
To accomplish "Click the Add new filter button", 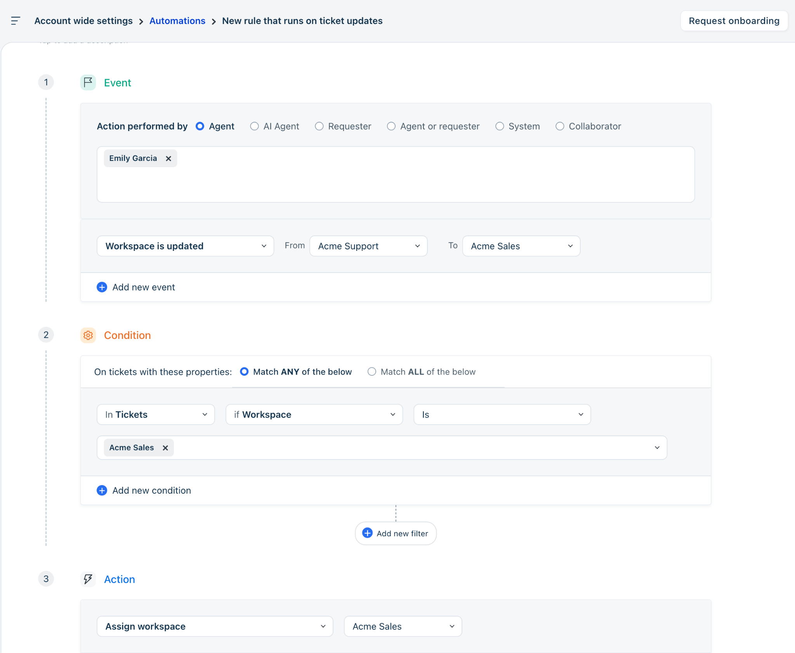I will pyautogui.click(x=396, y=533).
